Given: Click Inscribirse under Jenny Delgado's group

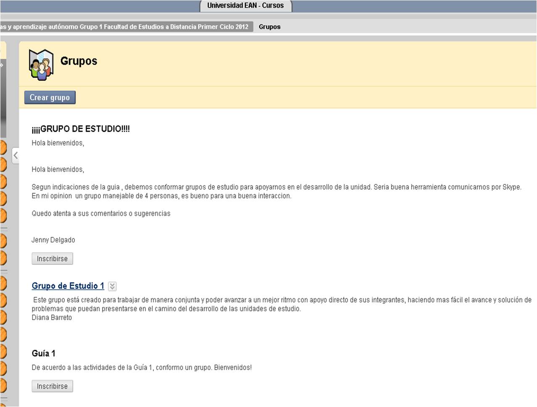Looking at the screenshot, I should pos(52,259).
